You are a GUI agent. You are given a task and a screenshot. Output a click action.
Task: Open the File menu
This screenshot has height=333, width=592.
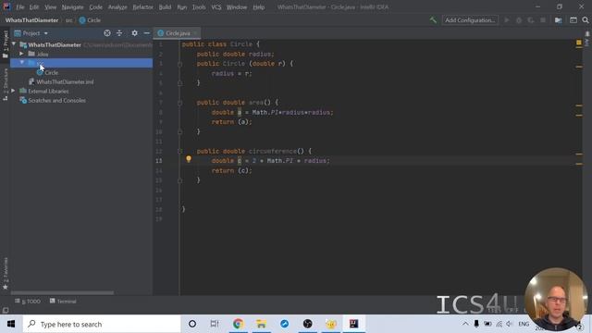[x=20, y=7]
